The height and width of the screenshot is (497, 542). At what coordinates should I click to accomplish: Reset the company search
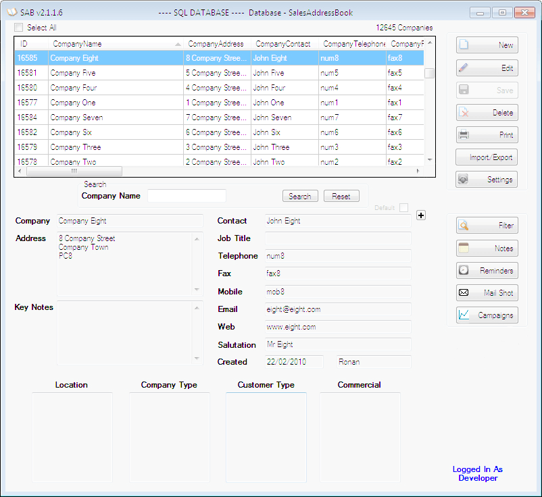click(x=341, y=197)
